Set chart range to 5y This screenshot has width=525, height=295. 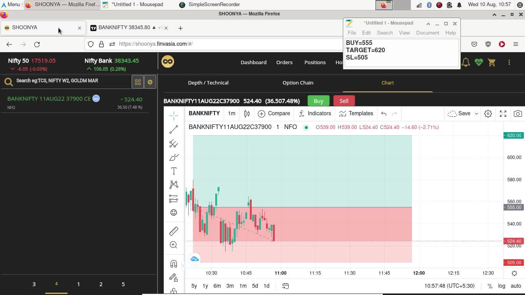pyautogui.click(x=194, y=286)
